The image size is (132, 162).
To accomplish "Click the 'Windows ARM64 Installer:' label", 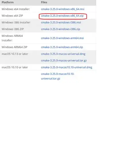I will [x=12, y=38].
